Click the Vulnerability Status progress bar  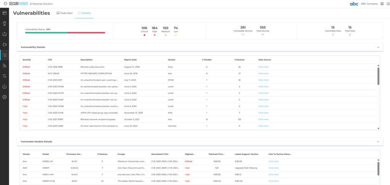click(65, 33)
